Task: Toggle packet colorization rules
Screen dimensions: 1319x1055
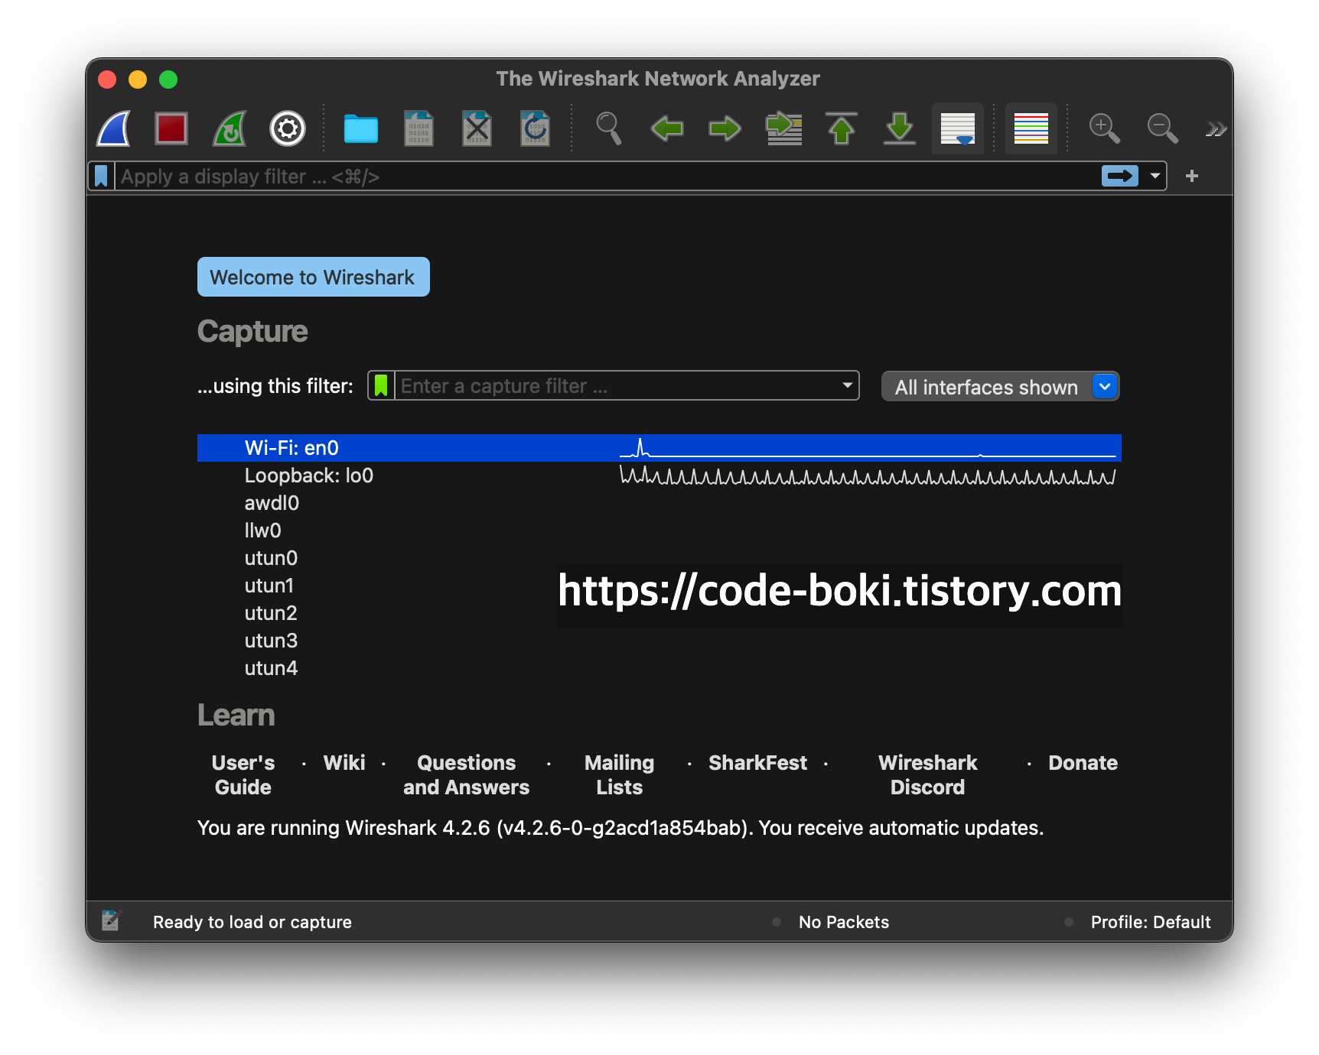Action: click(1031, 128)
